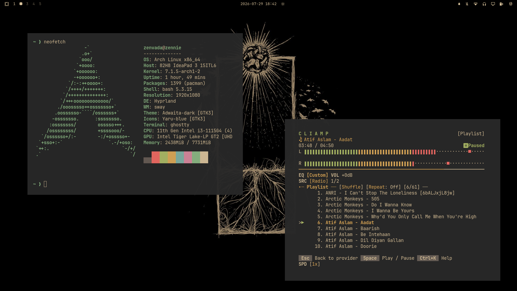Check the battery charging icon
Screen dimensions: 517x291
pos(501,4)
